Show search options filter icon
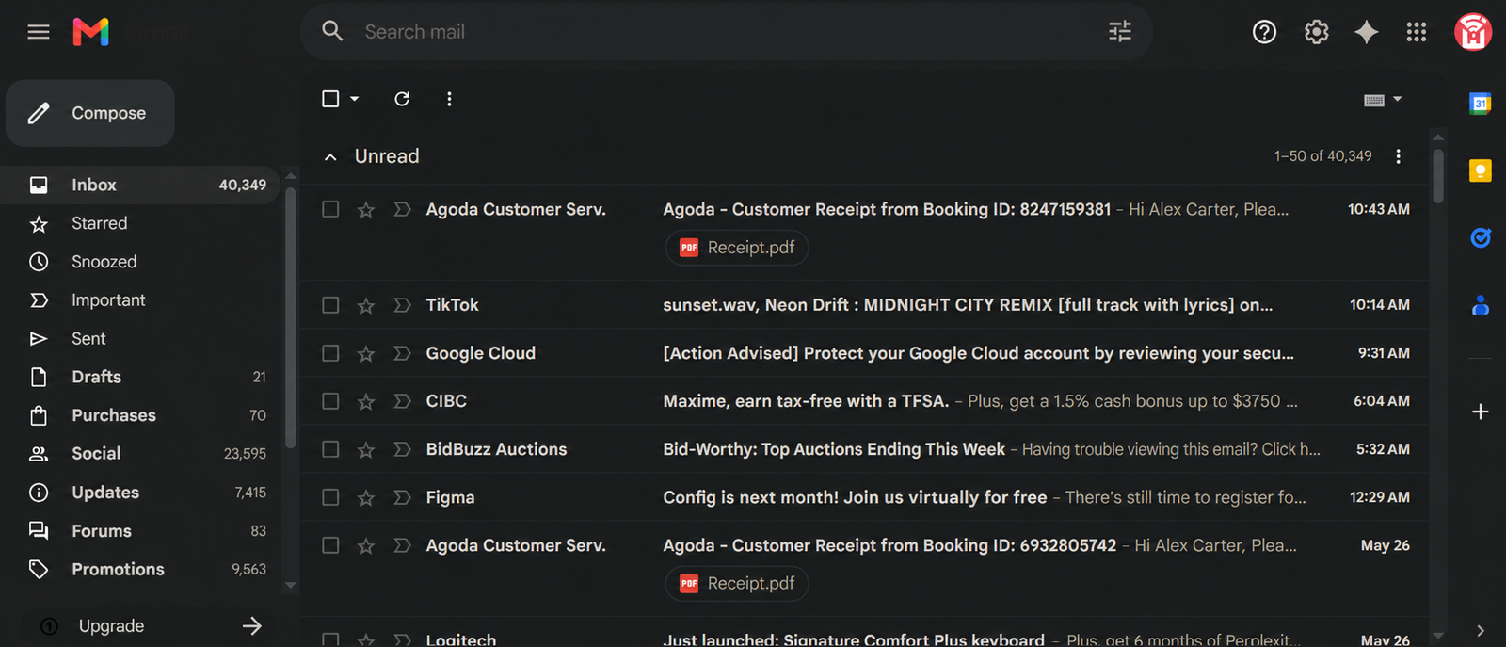 tap(1119, 32)
